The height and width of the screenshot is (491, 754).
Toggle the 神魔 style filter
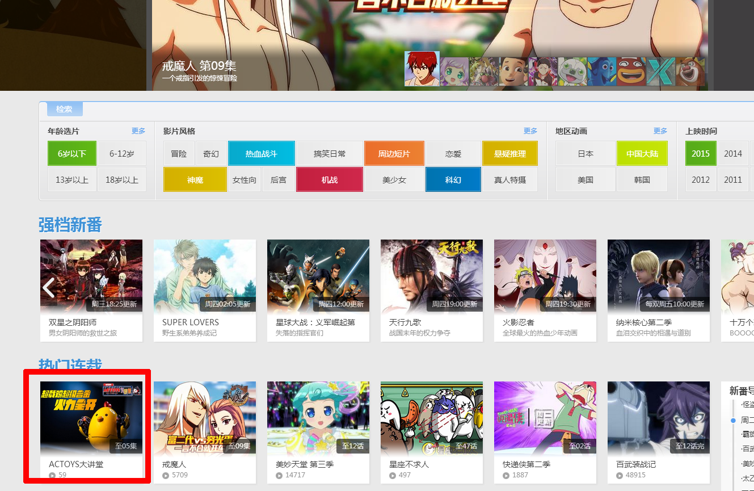tap(195, 179)
